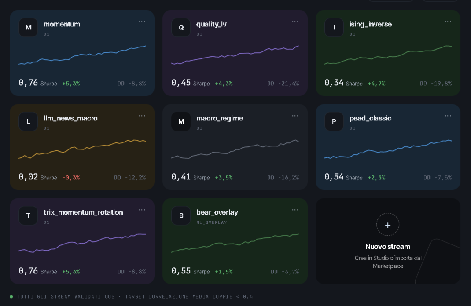Viewport: 471px width, 306px height.
Task: Open the three-dot menu on momentum card
Action: click(142, 22)
